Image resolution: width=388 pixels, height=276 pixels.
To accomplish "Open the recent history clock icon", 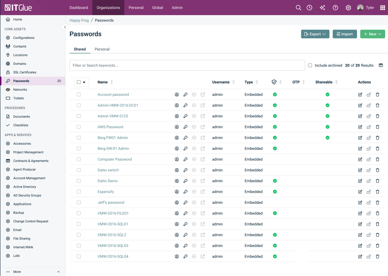I will pyautogui.click(x=309, y=8).
